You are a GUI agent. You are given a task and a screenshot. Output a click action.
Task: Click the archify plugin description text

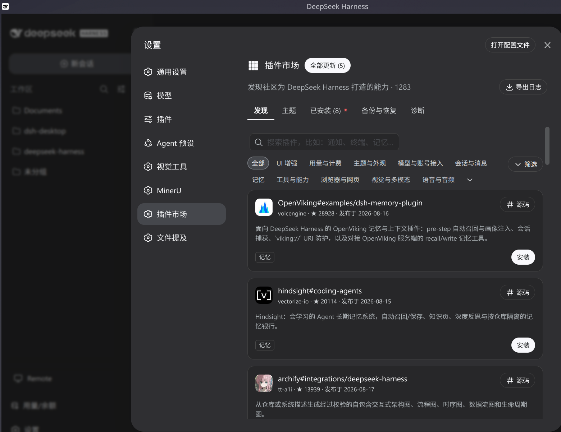[391, 409]
